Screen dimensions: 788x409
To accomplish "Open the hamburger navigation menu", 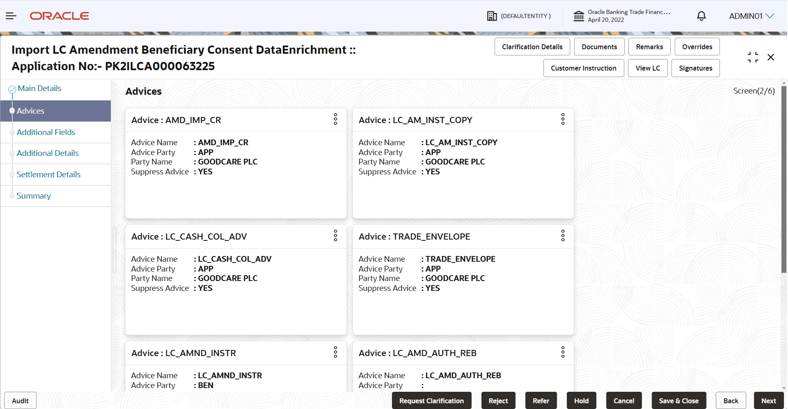I will (11, 16).
